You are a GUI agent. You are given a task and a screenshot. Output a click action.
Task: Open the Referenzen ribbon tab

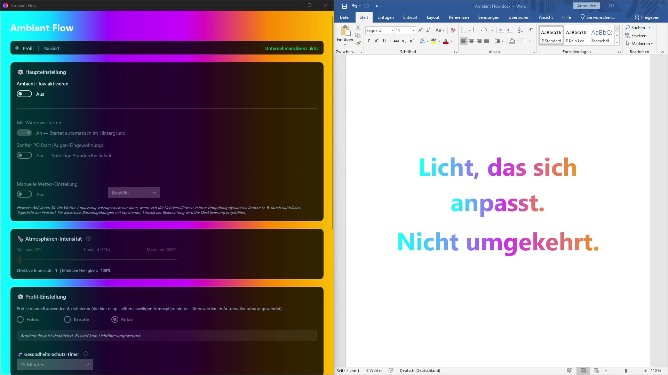pos(459,17)
